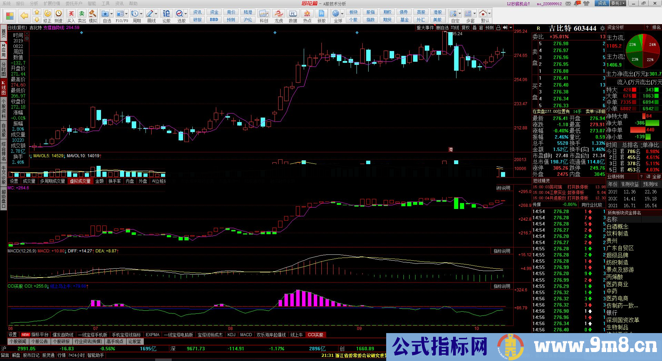Open the 选股 stock screener icon
Image resolution: width=662 pixels, height=361 pixels.
[179, 13]
